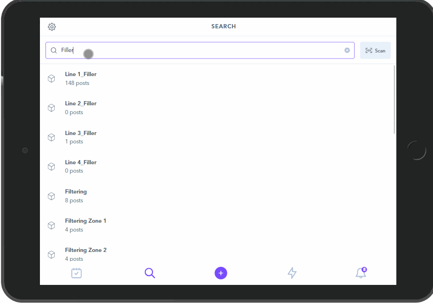Switch to the Search tab in bottom bar
The width and height of the screenshot is (433, 303).
(149, 273)
